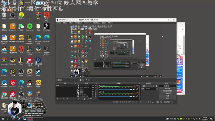
Task: Open the Google Chrome desktop icon
Action: 4,95
